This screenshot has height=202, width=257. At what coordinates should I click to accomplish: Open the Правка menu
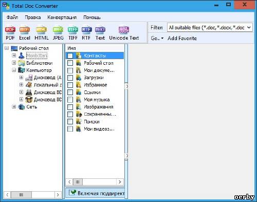33,17
